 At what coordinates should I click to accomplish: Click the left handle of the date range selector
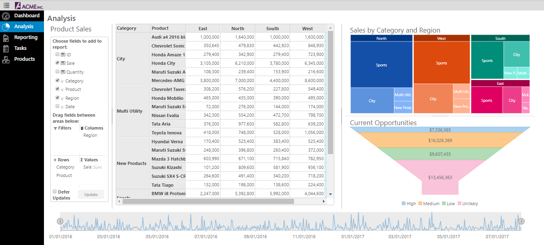[x=60, y=221]
